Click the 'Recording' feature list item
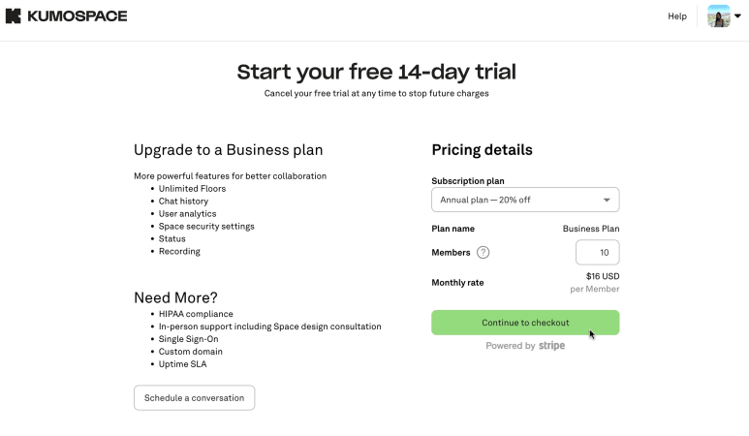This screenshot has height=436, width=749. point(179,252)
